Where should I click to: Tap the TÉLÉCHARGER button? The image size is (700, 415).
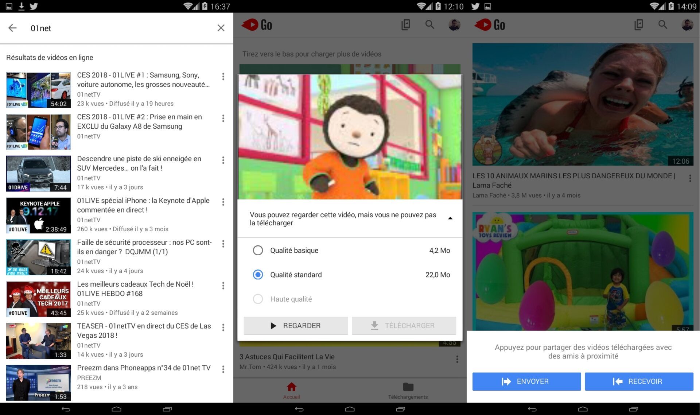404,326
